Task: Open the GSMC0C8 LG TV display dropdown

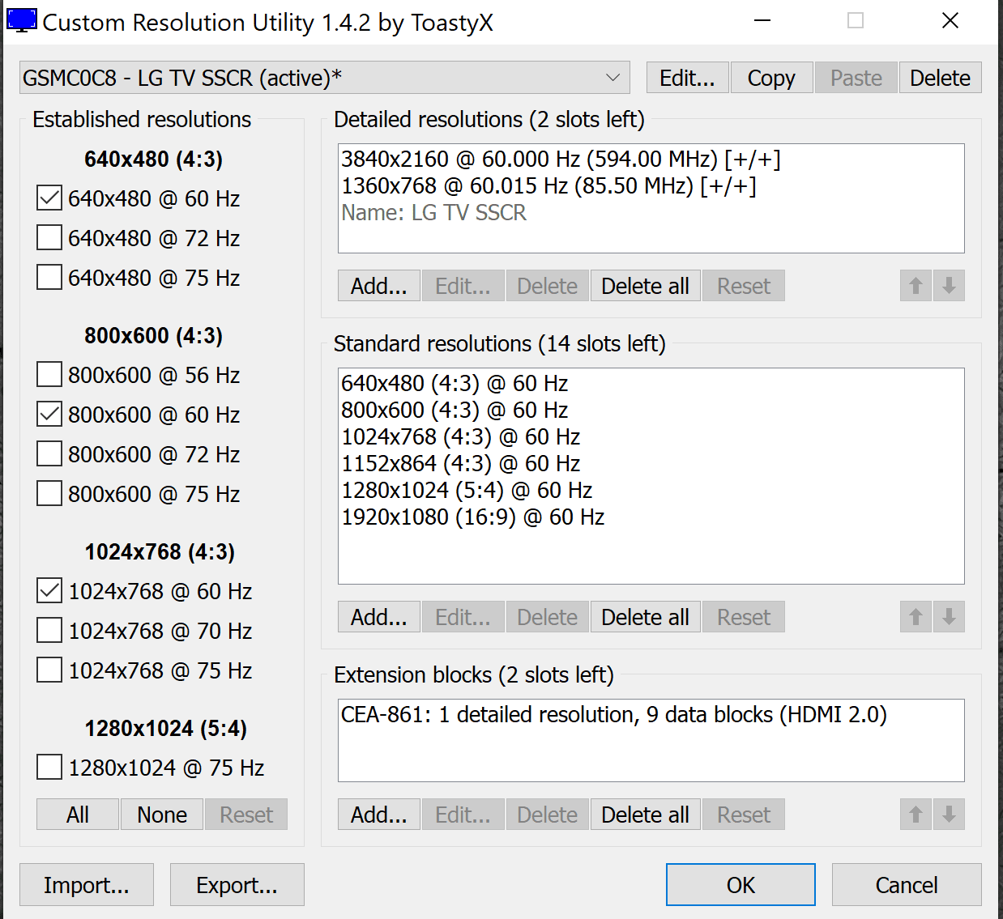Action: point(325,78)
